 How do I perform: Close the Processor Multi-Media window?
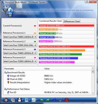point(93,2)
